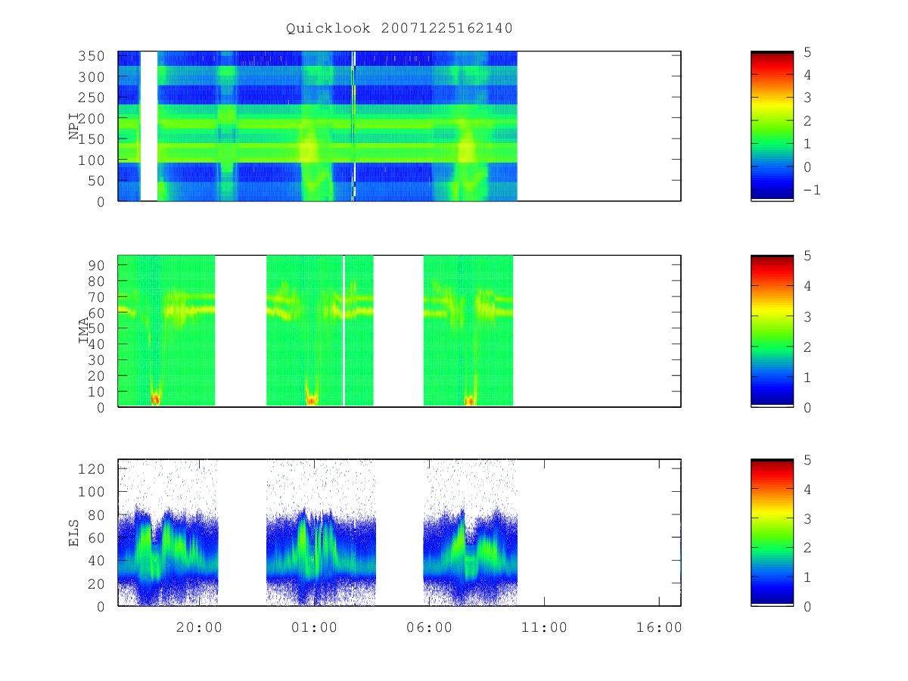The height and width of the screenshot is (681, 908).
Task: Click the IMA spectrogram plot area
Action: 399,331
